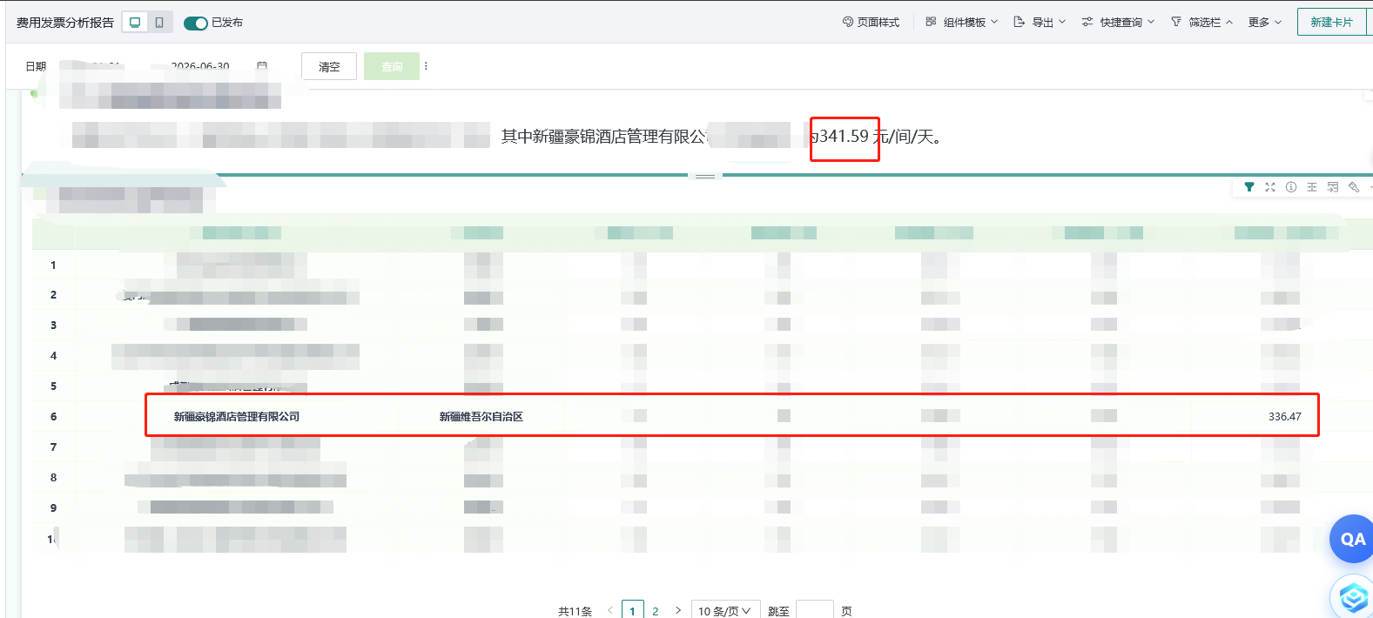1373x618 pixels.
Task: Open the 更多 menu
Action: (1264, 23)
